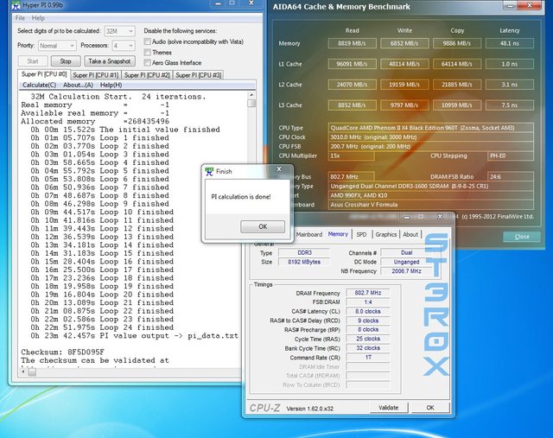Open the About...(A) menu

click(78, 85)
